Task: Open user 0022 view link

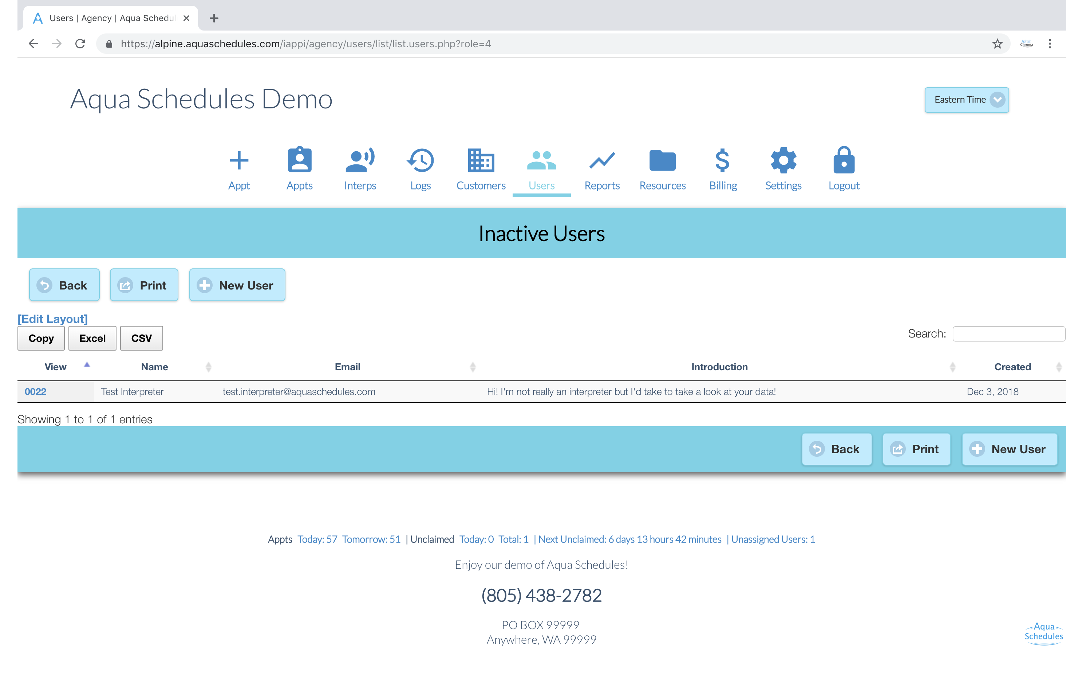Action: click(x=35, y=391)
